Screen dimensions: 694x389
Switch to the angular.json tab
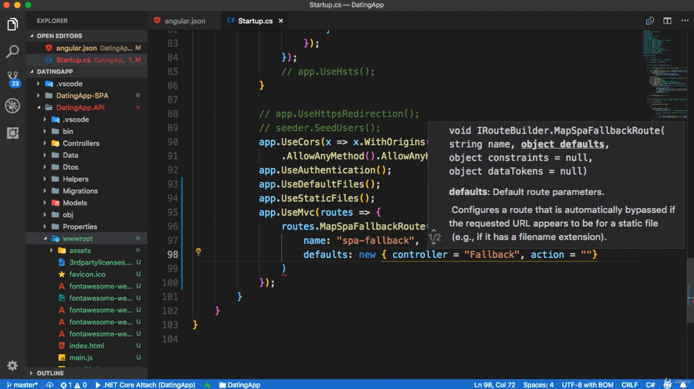pos(184,21)
